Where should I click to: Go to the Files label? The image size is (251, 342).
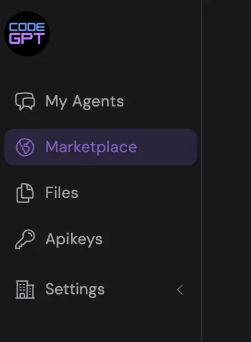61,192
